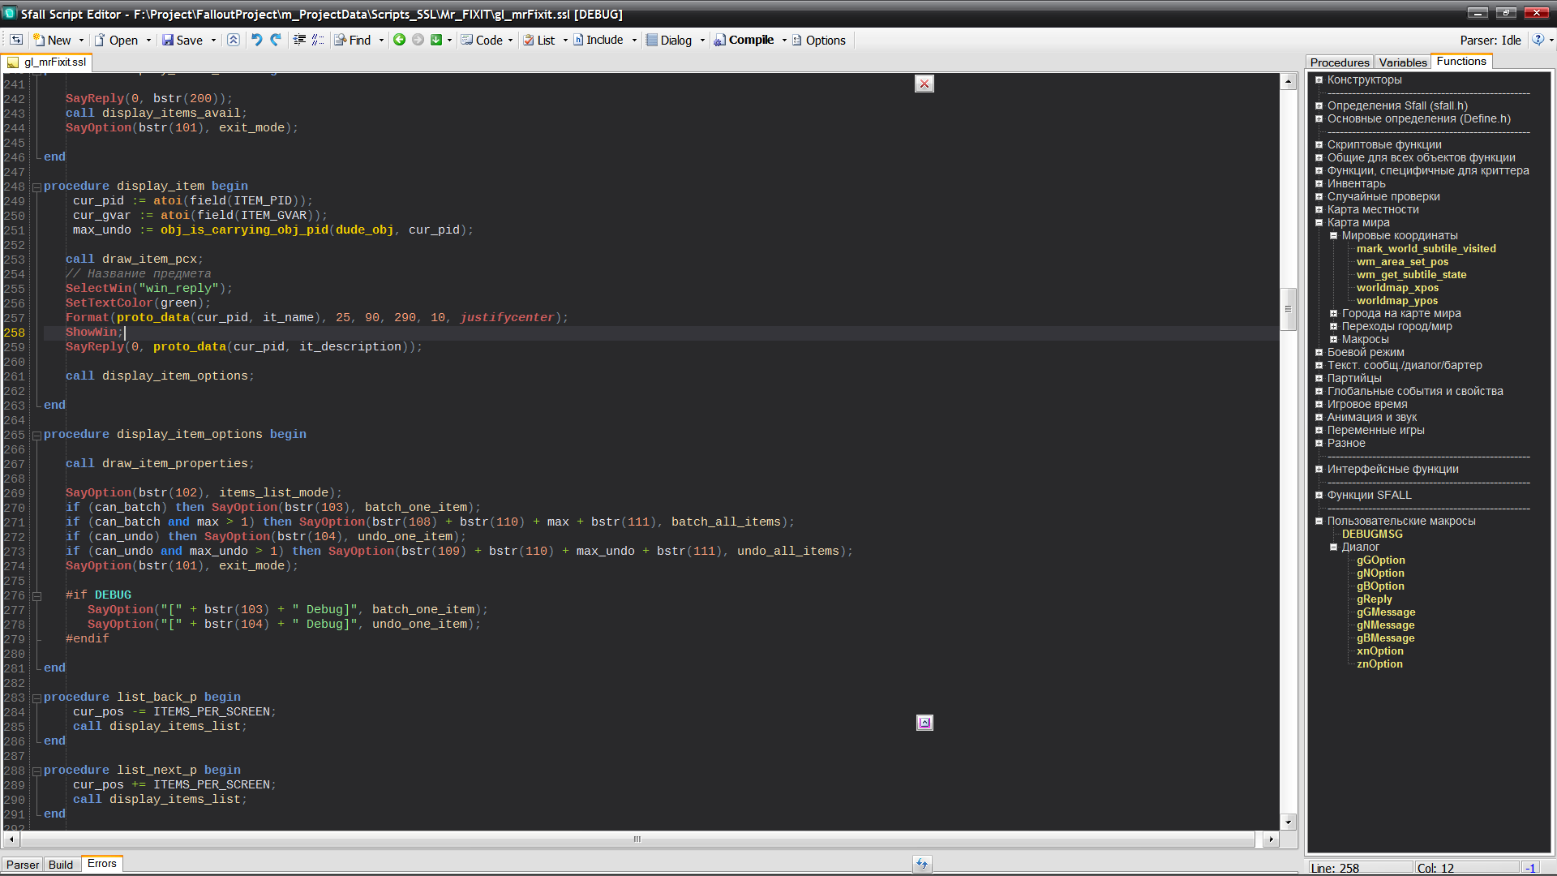Click the grey forward navigation icon
Viewport: 1557px width, 876px height.
(418, 40)
